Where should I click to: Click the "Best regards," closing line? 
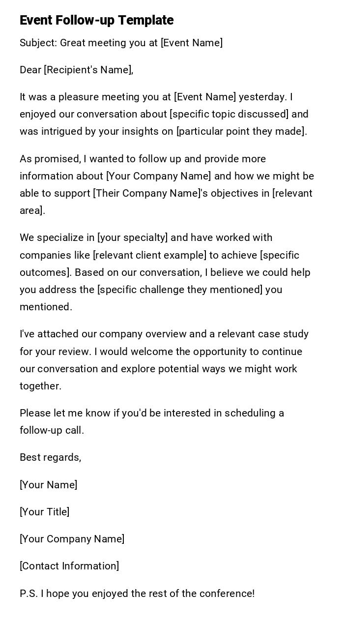(x=50, y=457)
